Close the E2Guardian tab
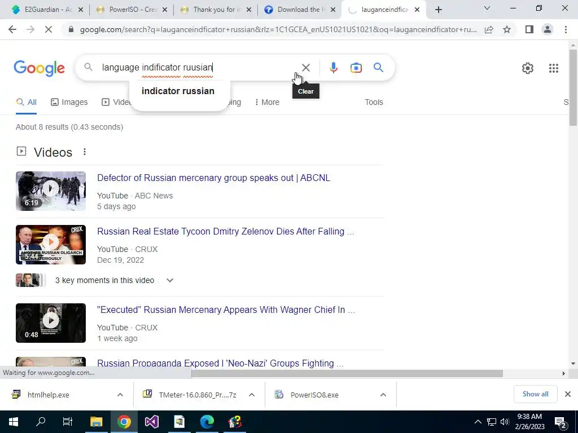Image resolution: width=578 pixels, height=433 pixels. point(81,10)
